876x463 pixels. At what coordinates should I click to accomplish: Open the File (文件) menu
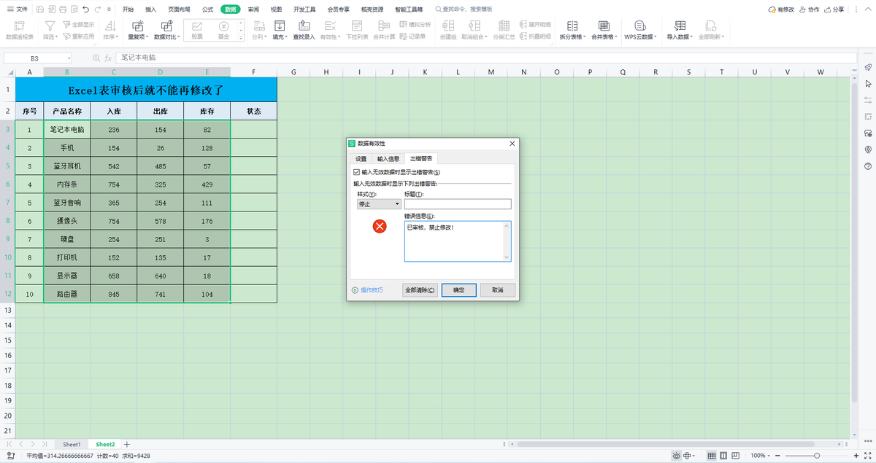[18, 9]
